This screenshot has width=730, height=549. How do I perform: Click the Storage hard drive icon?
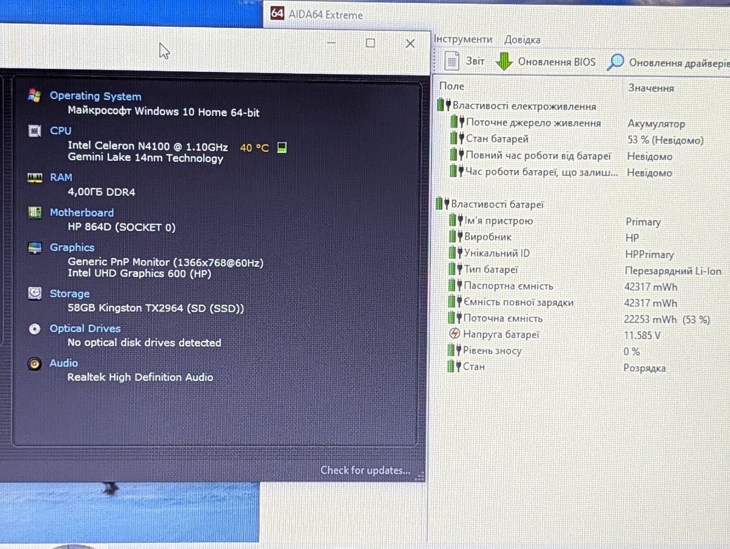[x=35, y=294]
